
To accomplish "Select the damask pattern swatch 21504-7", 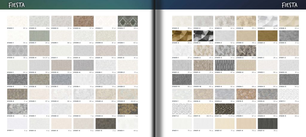I will [x=128, y=21].
